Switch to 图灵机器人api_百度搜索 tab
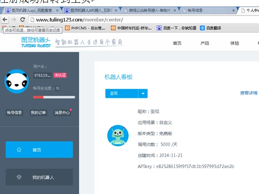 31,10
